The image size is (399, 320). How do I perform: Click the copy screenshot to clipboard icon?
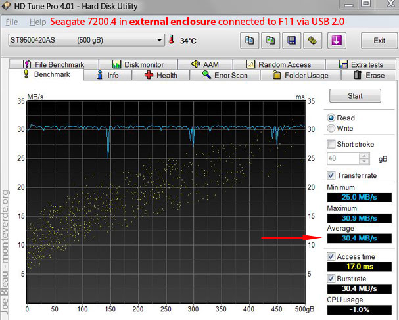pos(270,41)
